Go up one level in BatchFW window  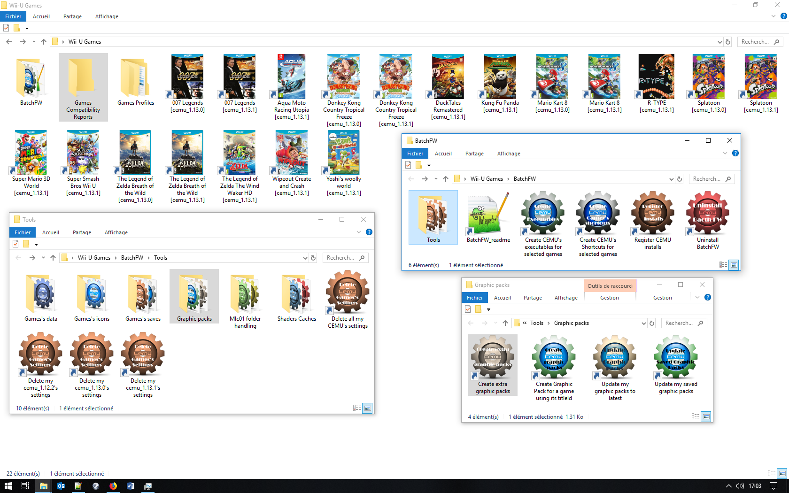pyautogui.click(x=446, y=179)
